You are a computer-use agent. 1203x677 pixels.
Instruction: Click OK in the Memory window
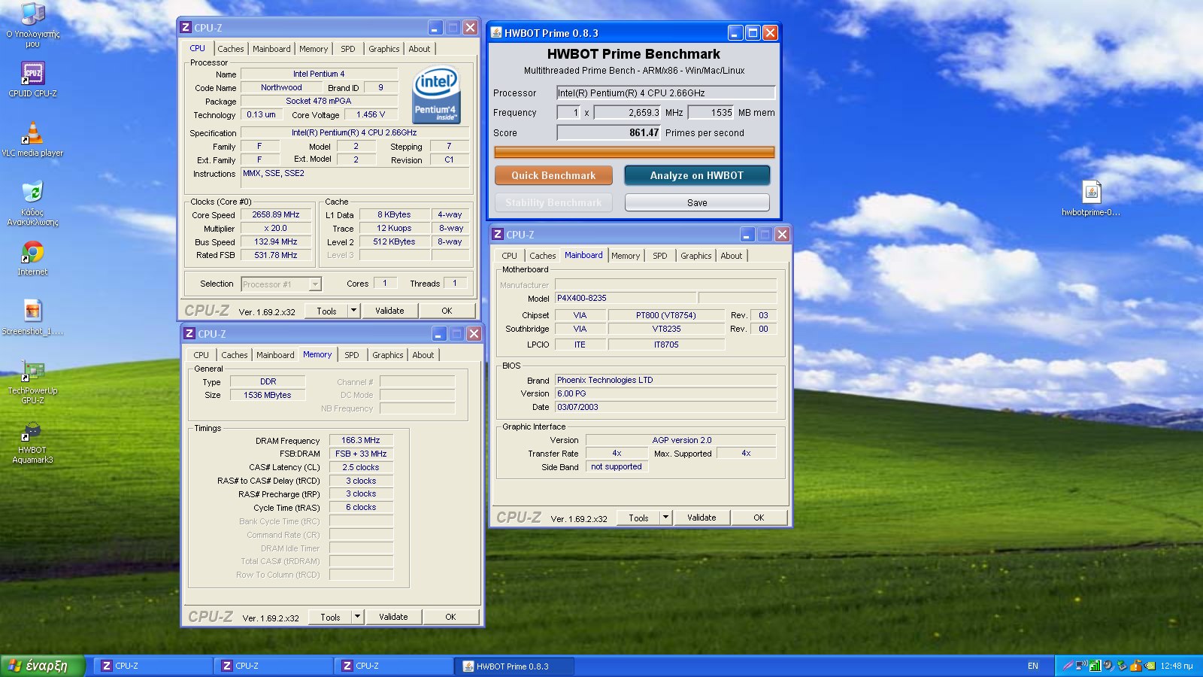point(451,617)
